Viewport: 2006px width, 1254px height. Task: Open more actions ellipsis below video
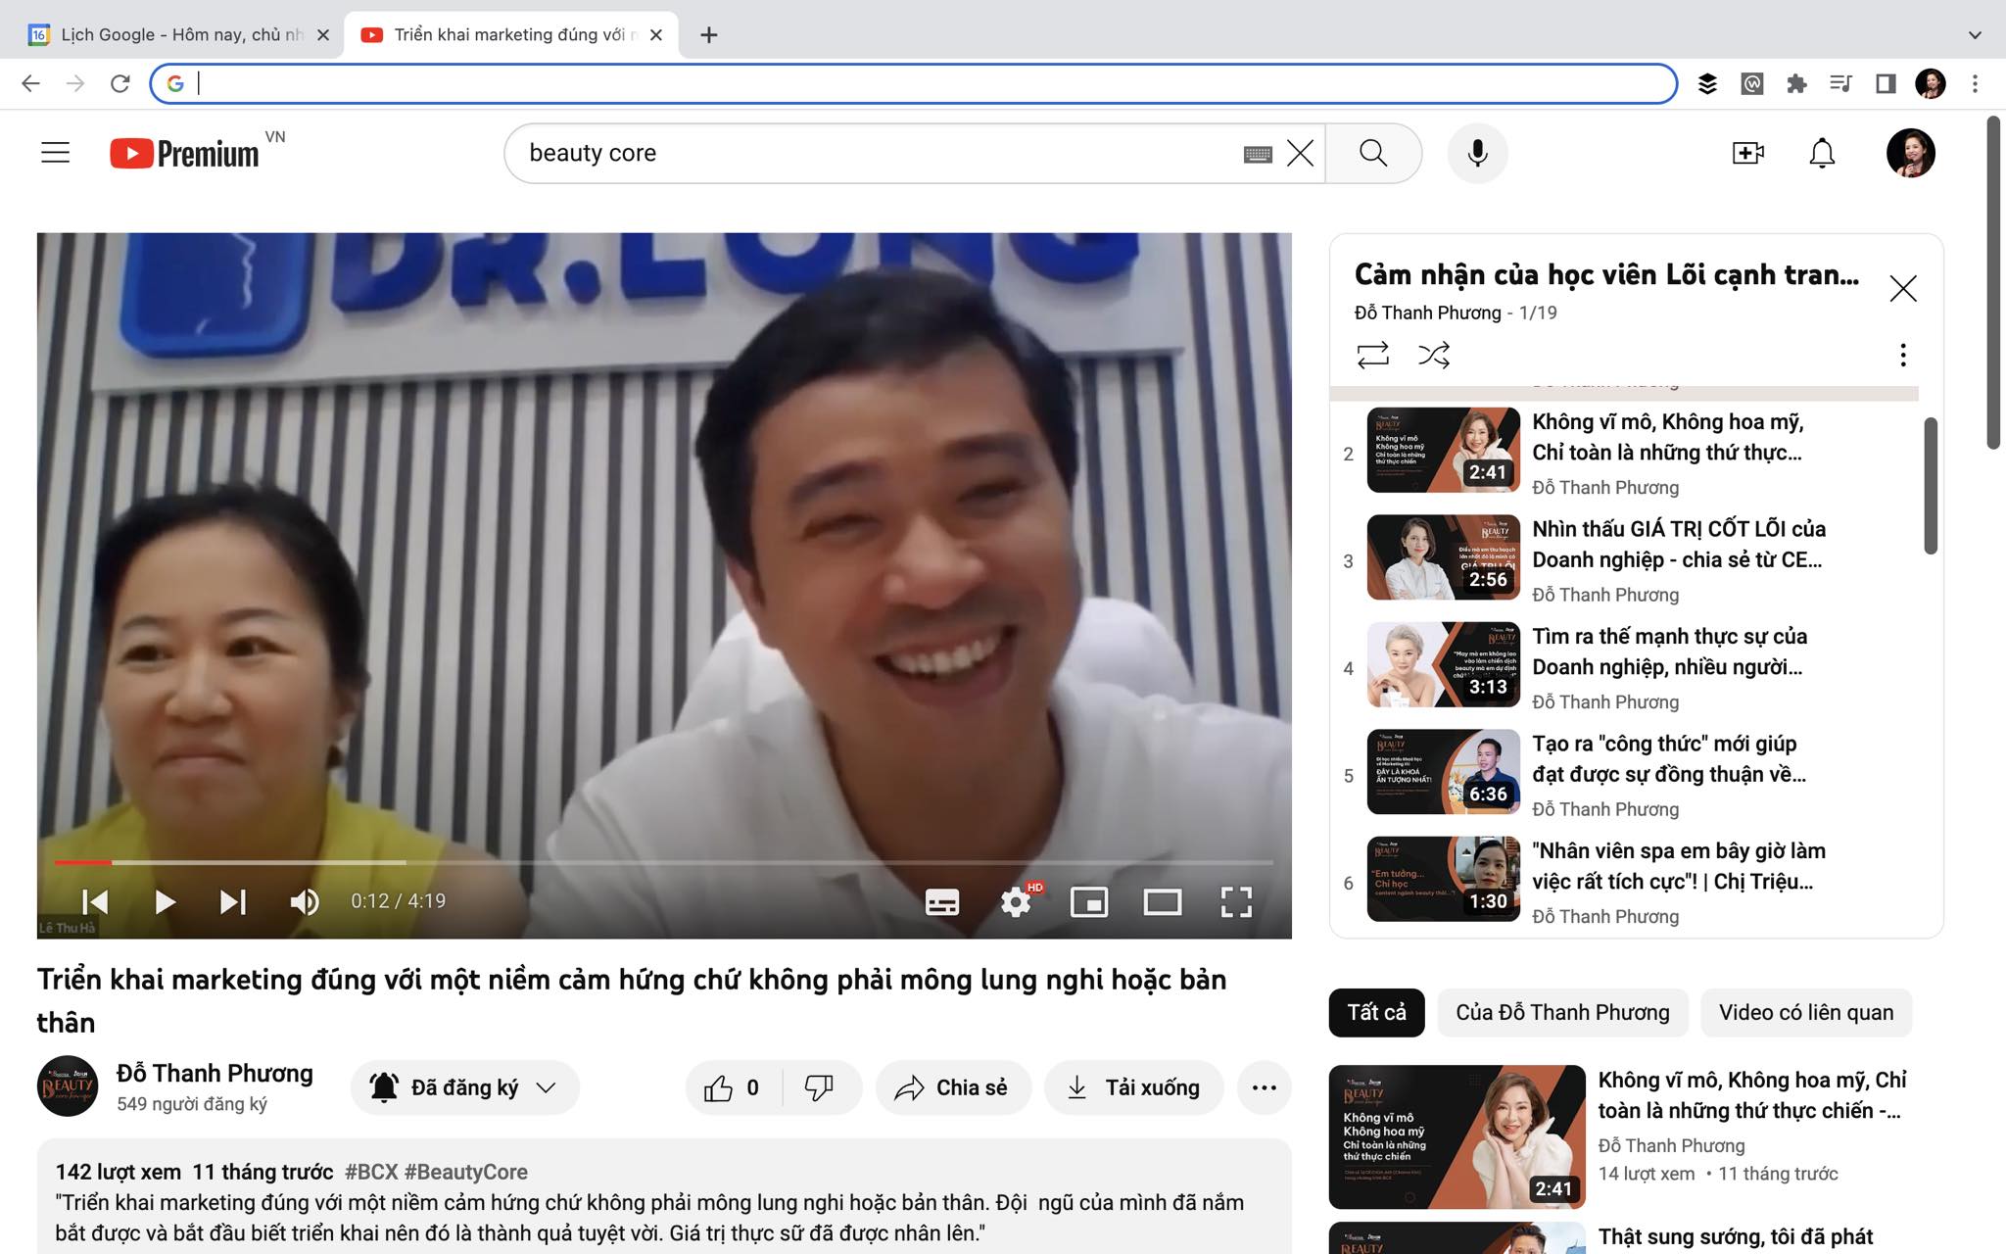[1264, 1087]
